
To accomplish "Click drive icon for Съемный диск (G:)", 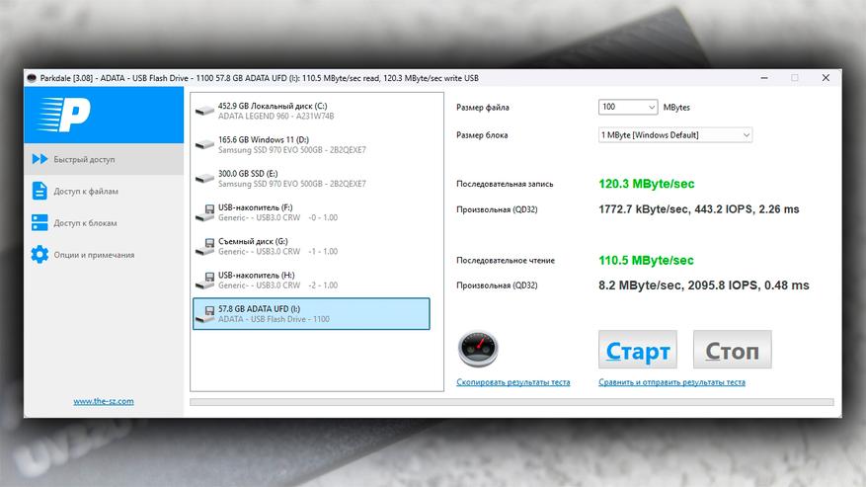I will (205, 247).
